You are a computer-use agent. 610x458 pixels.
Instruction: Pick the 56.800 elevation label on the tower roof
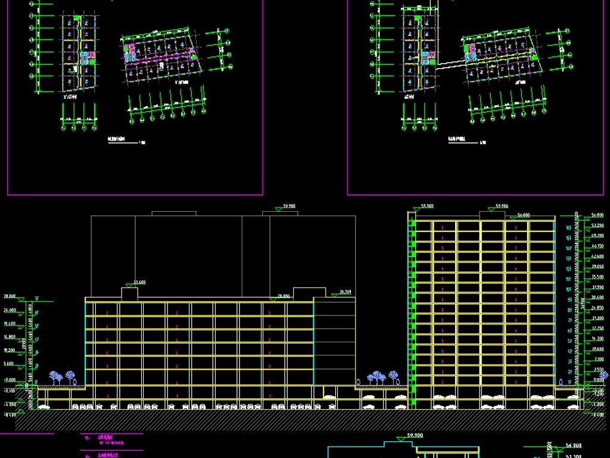click(x=523, y=215)
